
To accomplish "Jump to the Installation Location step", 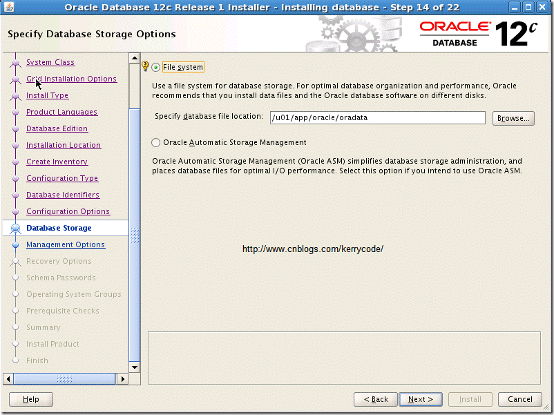I will point(64,145).
